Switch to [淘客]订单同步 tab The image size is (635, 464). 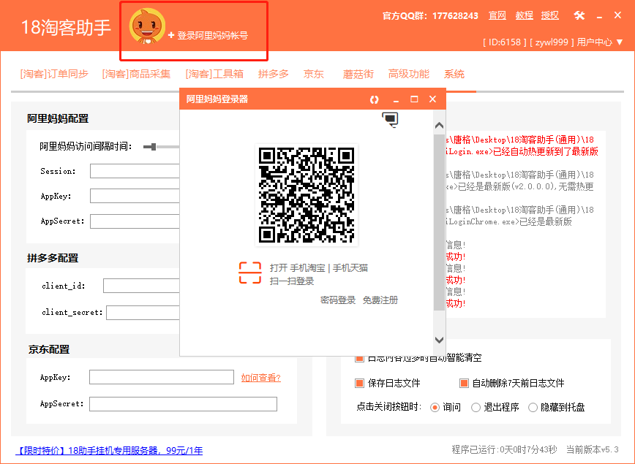pyautogui.click(x=54, y=74)
